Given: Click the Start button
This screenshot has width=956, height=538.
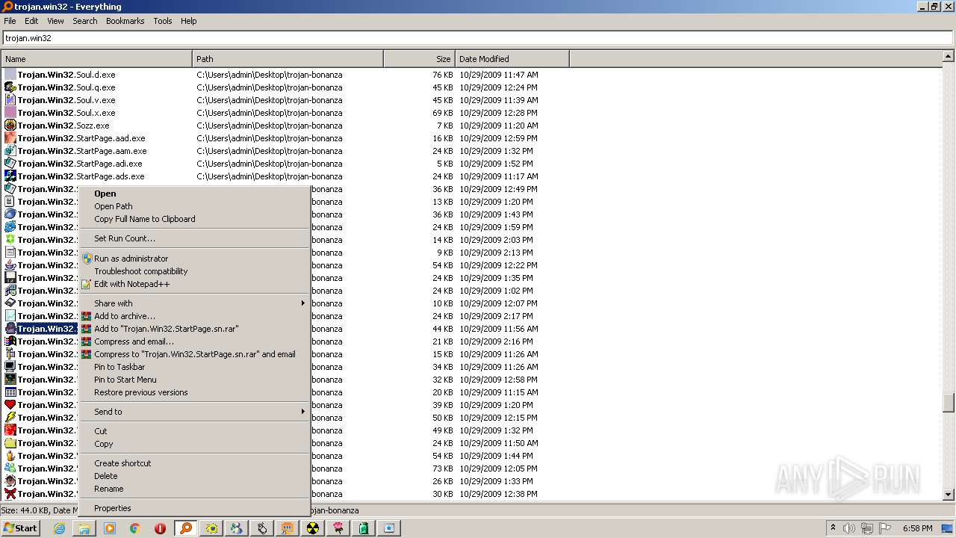Looking at the screenshot, I should click(21, 528).
